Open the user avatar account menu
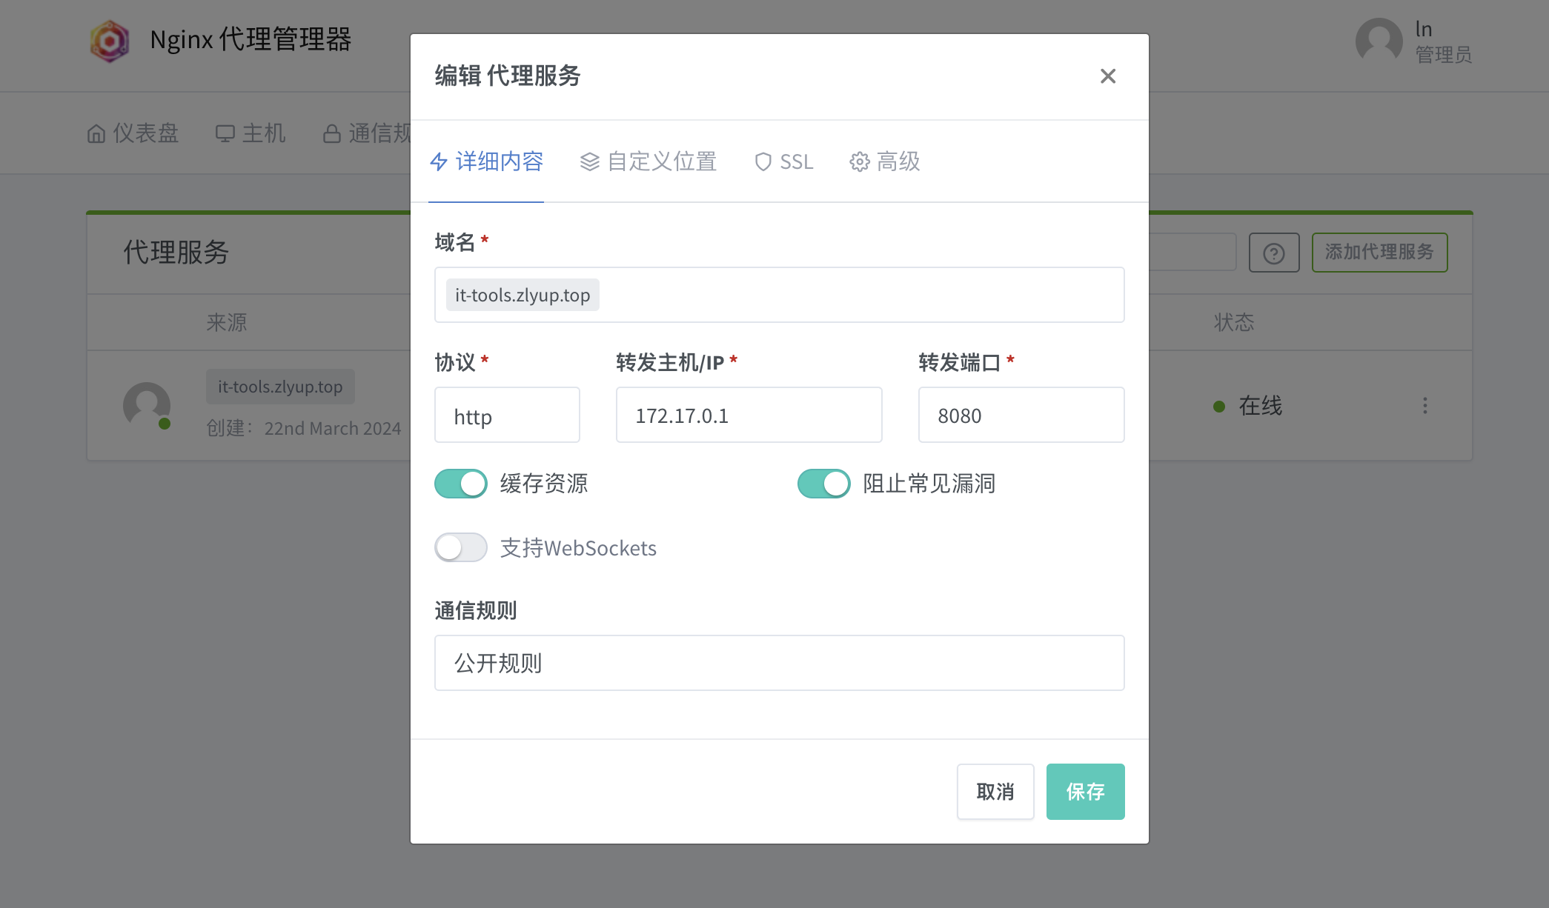 (x=1379, y=41)
